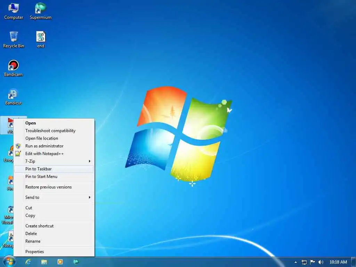Select the 'end' script file icon
Viewport: 356px width, 267px height.
pyautogui.click(x=41, y=40)
